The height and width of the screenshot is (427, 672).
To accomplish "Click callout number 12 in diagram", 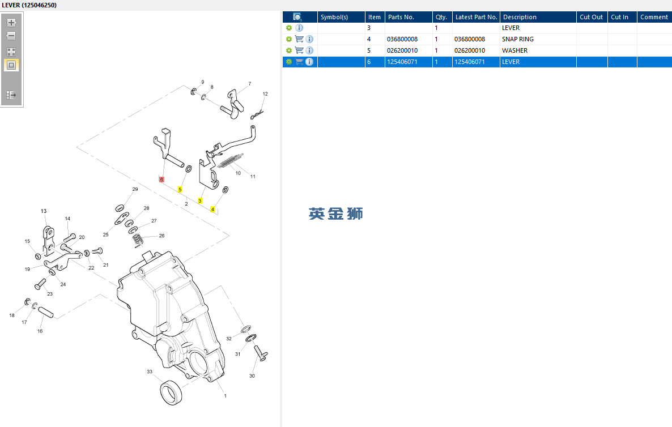I will click(265, 94).
